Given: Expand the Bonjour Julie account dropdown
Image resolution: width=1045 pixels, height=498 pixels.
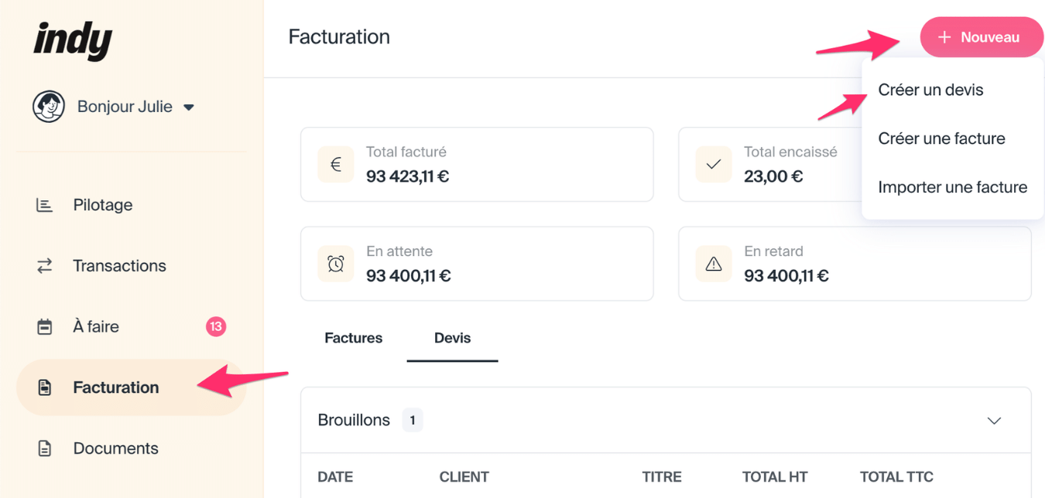Looking at the screenshot, I should pyautogui.click(x=189, y=107).
